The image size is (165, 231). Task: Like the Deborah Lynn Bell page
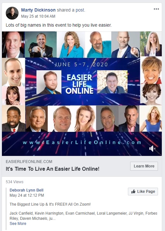143,192
